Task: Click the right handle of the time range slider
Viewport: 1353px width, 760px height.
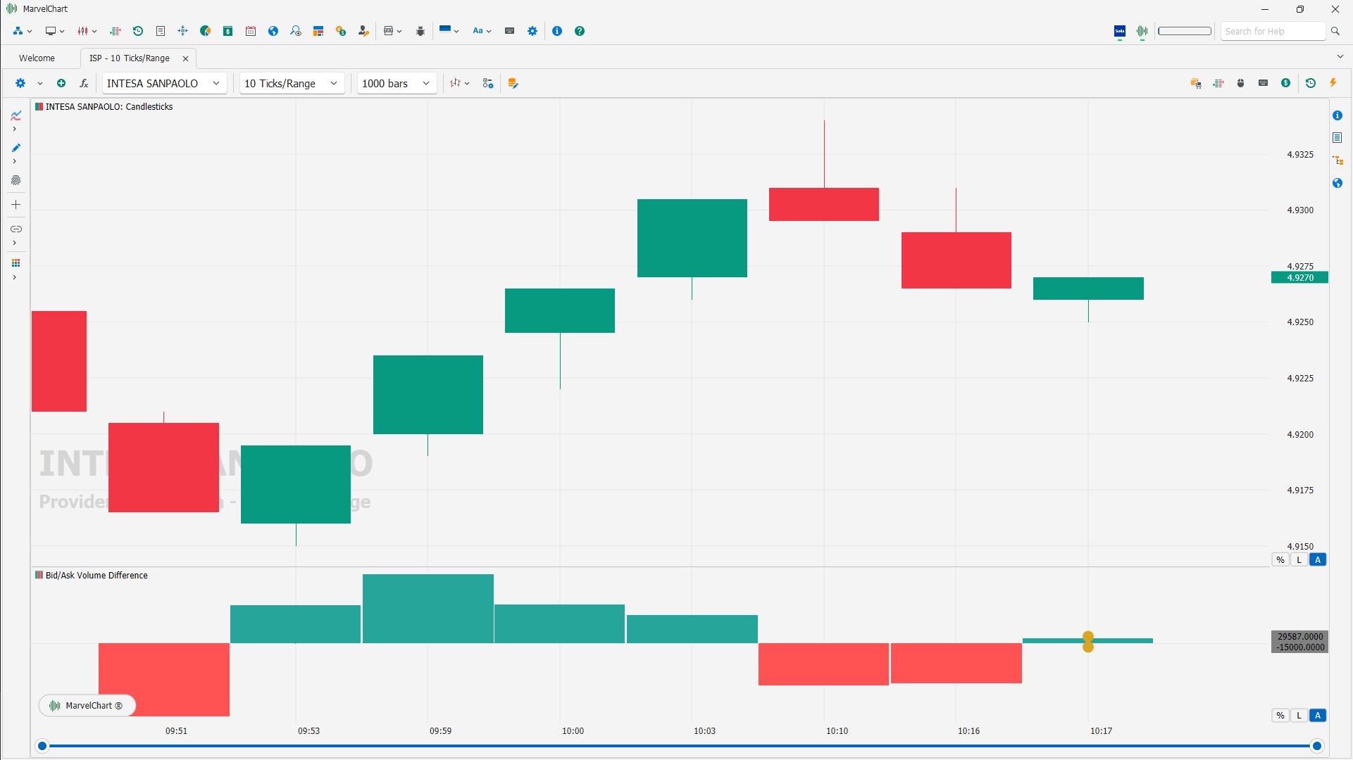Action: tap(1316, 746)
